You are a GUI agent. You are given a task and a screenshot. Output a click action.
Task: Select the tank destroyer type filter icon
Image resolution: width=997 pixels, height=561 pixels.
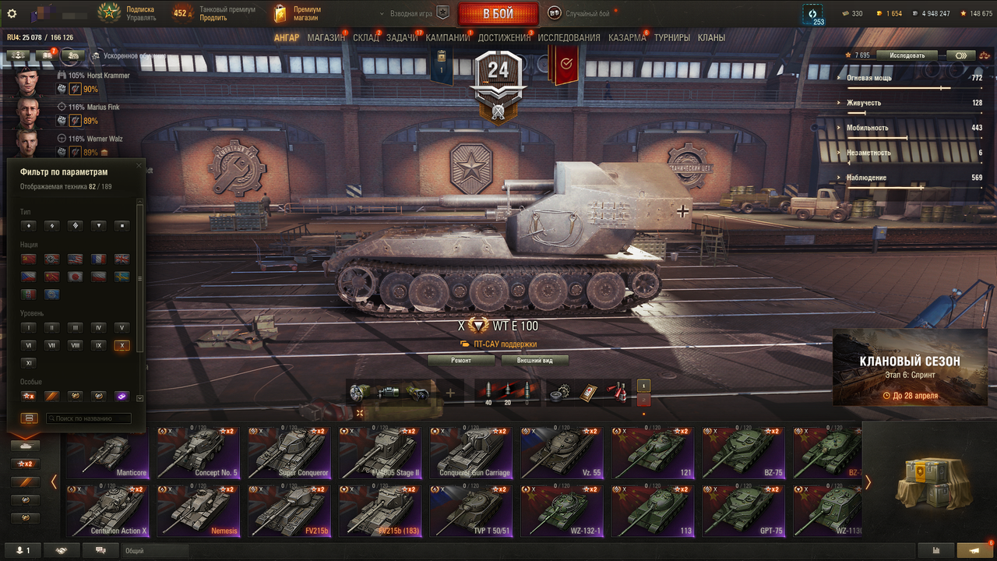(98, 226)
